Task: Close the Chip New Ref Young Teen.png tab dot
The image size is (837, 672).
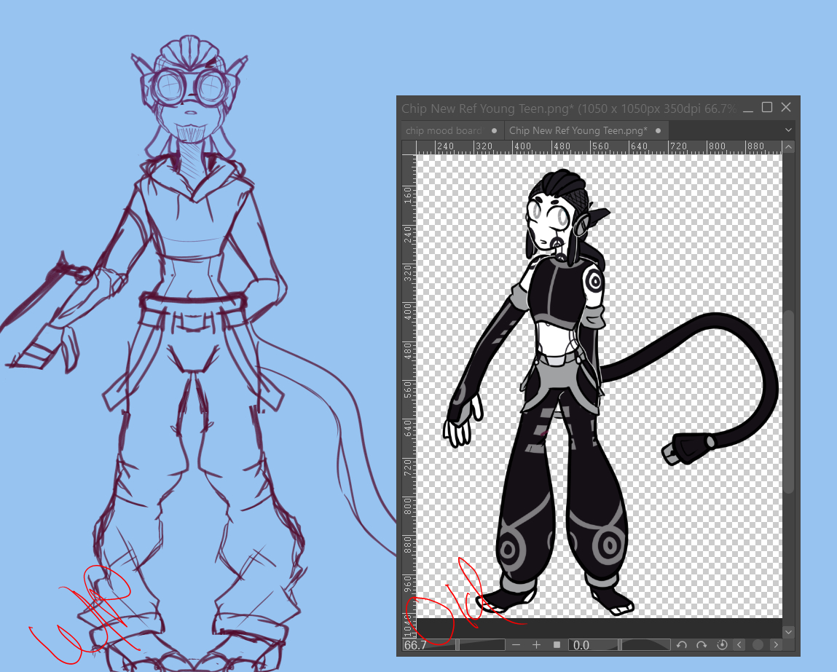Action: point(658,130)
